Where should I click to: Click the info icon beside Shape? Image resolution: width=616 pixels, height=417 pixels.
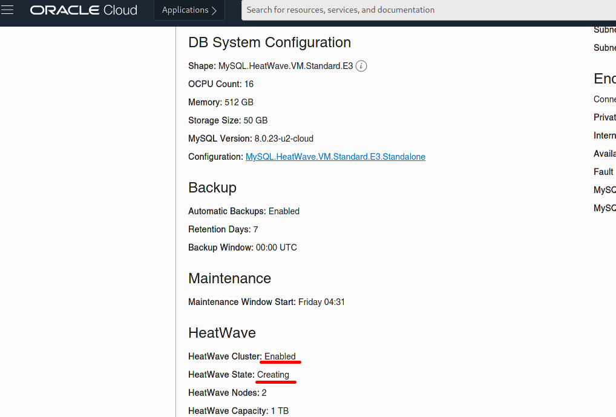click(x=361, y=66)
